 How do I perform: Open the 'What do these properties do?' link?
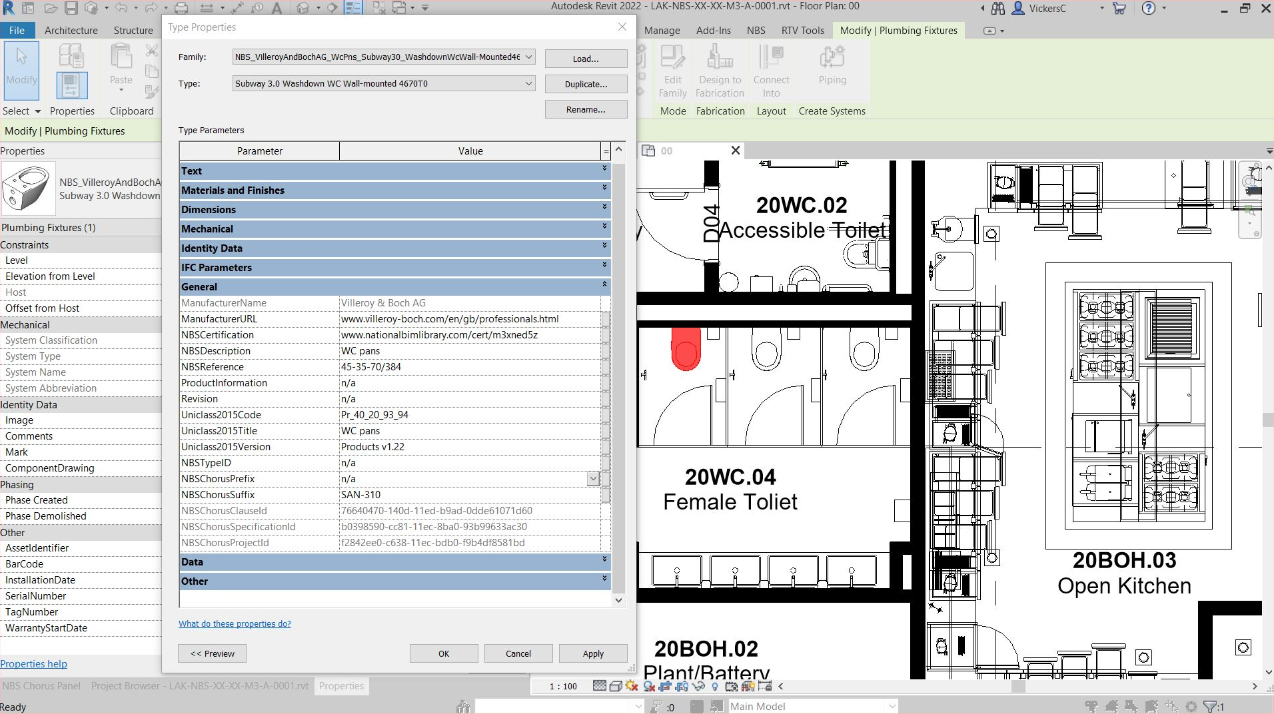click(234, 623)
